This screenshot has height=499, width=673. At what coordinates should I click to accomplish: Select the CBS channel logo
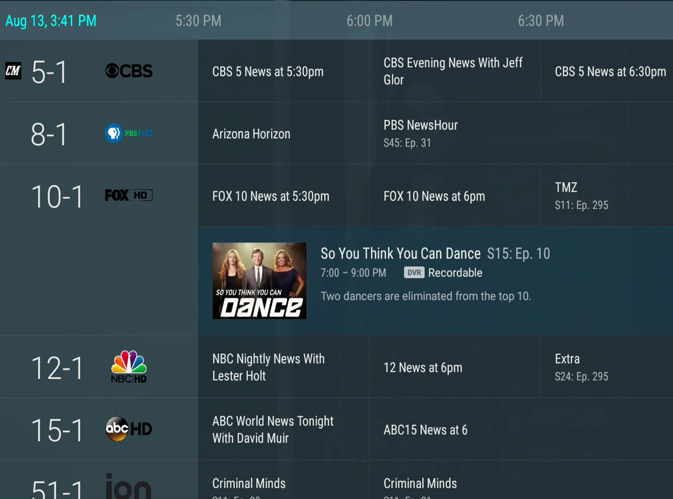coord(129,71)
